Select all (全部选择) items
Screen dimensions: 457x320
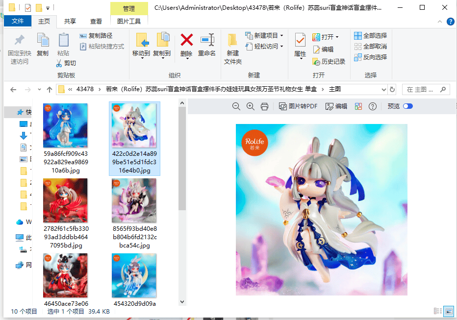click(370, 35)
